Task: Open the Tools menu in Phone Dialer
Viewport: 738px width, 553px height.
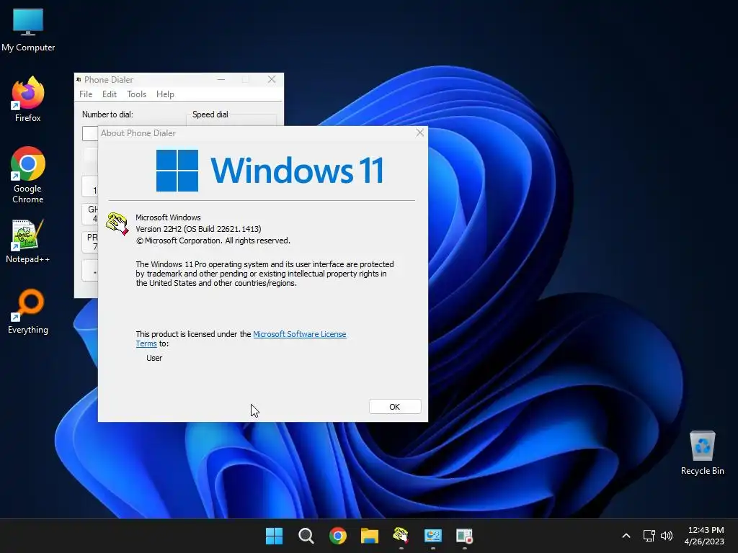Action: 136,94
